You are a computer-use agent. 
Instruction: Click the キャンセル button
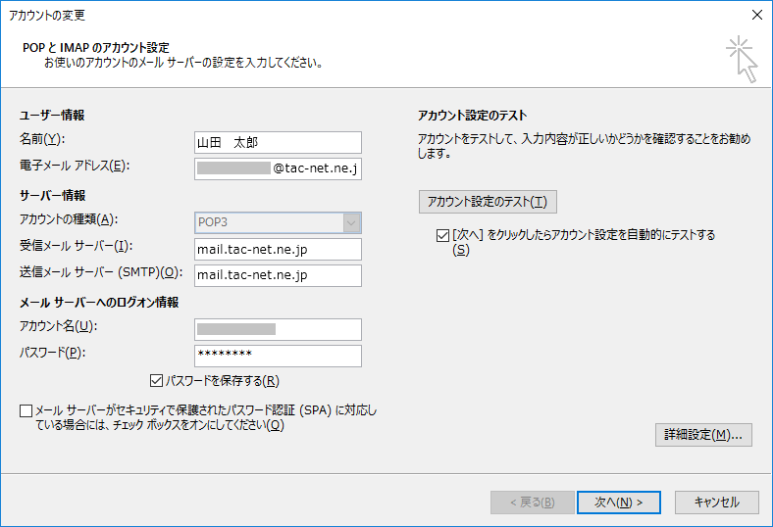(x=717, y=503)
